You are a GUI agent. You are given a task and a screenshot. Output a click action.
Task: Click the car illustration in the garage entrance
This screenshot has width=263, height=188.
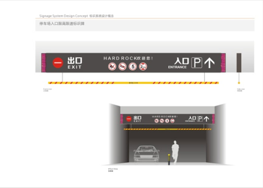click(146, 154)
